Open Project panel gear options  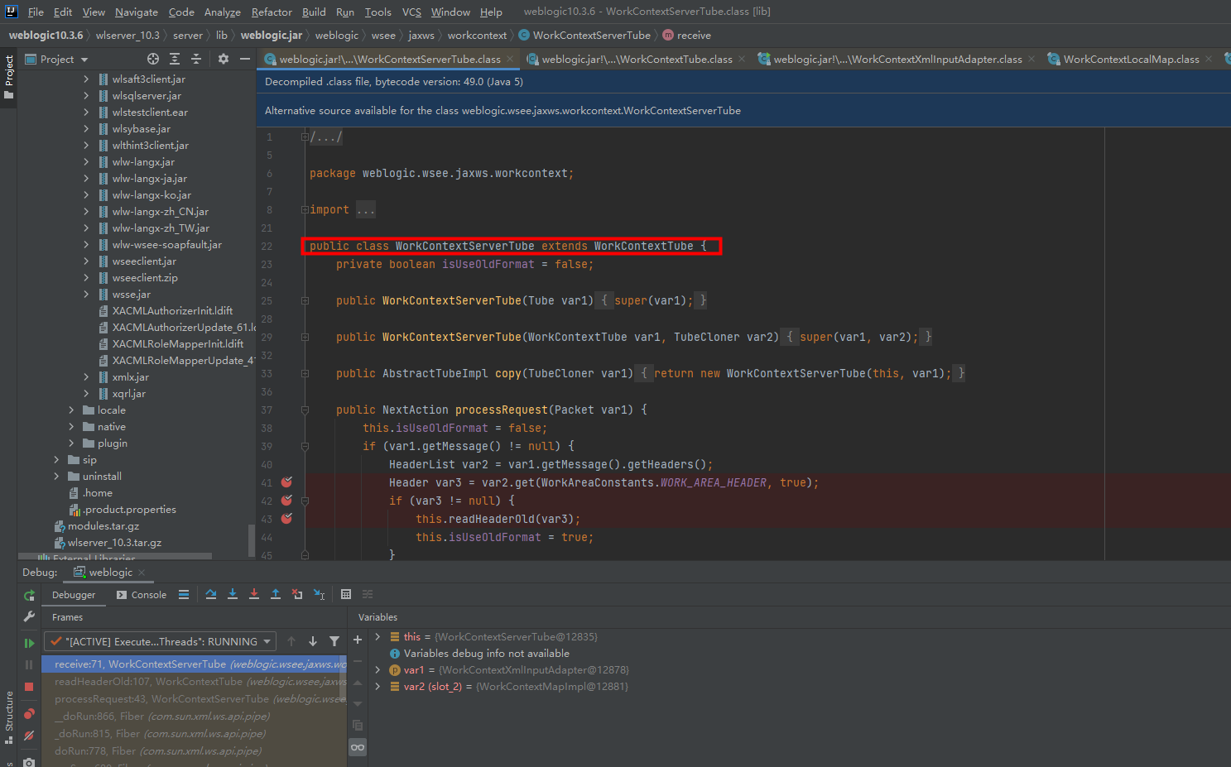point(224,59)
